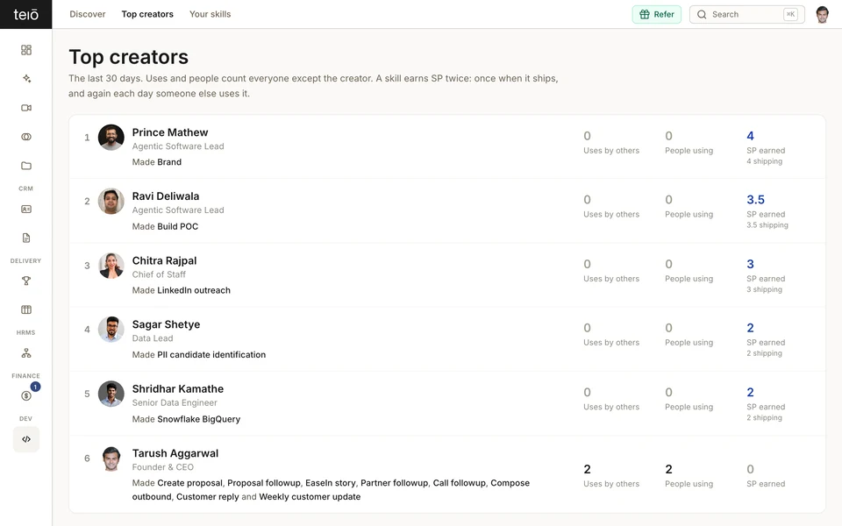Image resolution: width=842 pixels, height=526 pixels.
Task: Open the Dev code brackets icon
Action: pyautogui.click(x=25, y=439)
